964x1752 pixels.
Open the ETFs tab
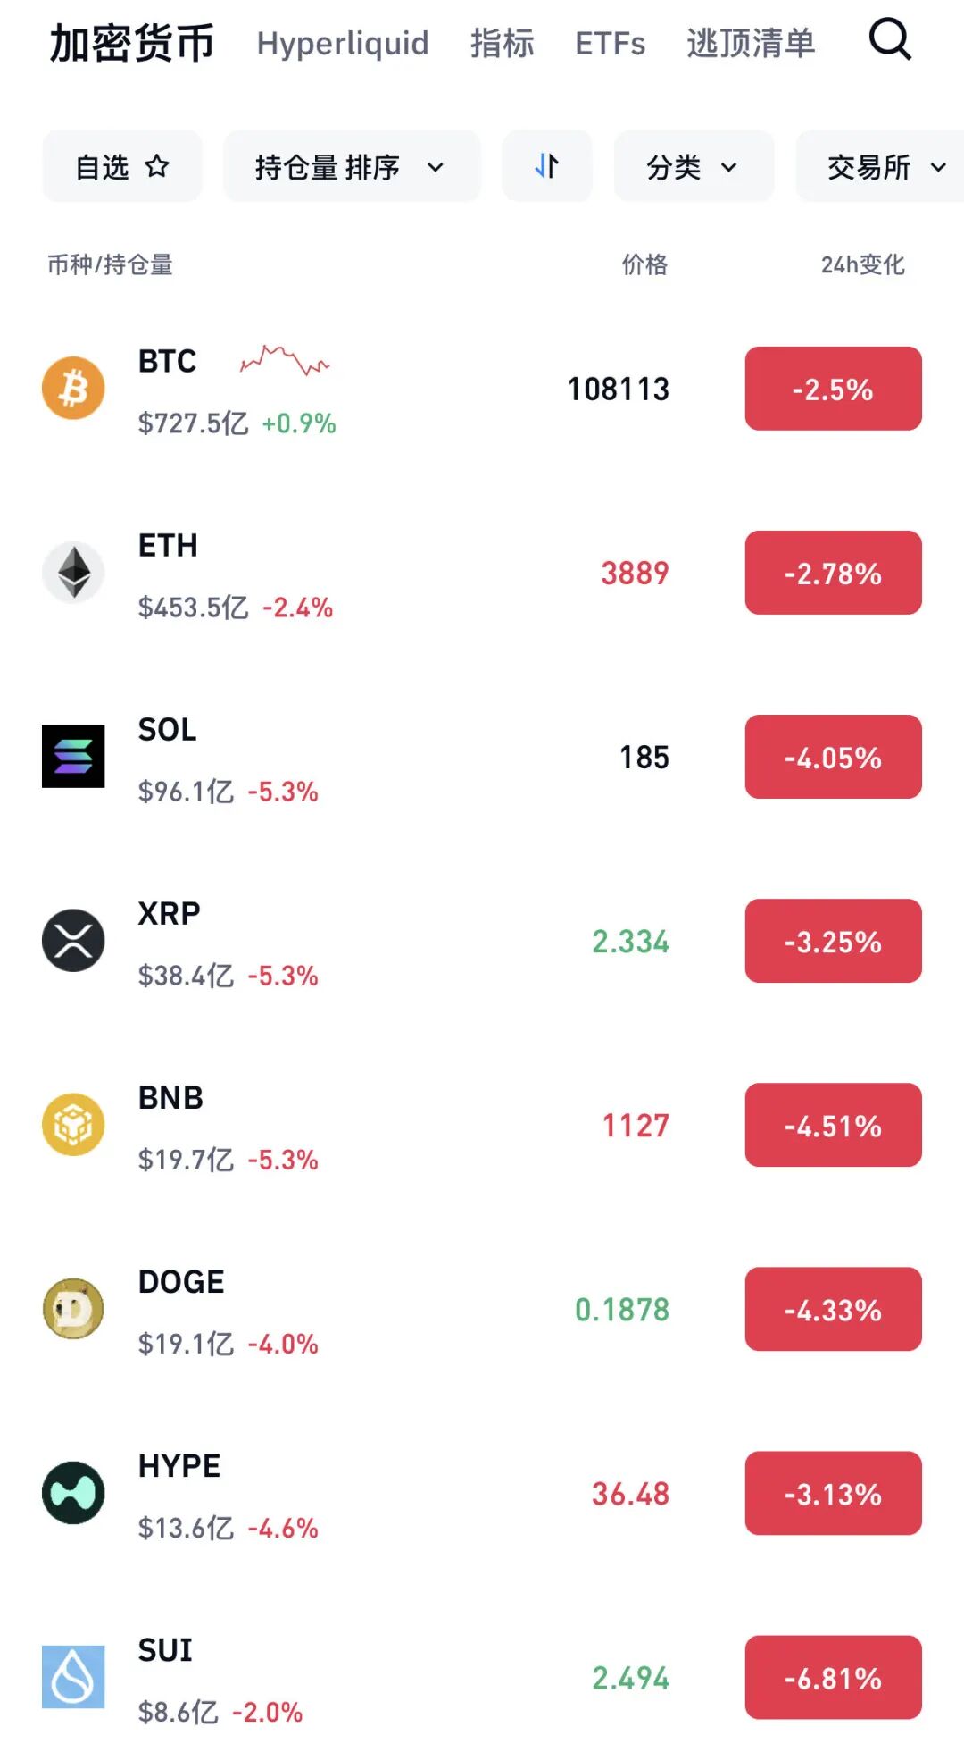[610, 43]
